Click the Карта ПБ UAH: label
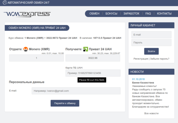The height and width of the screenshot is (123, 178). 74,68
